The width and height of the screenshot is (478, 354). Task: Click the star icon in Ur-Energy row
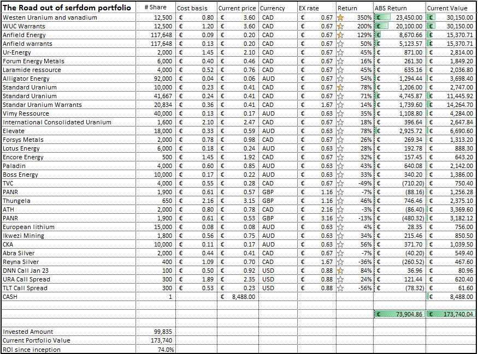tap(340, 53)
